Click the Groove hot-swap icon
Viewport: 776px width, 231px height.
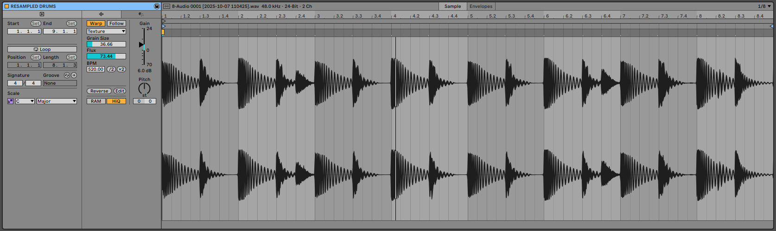[67, 75]
